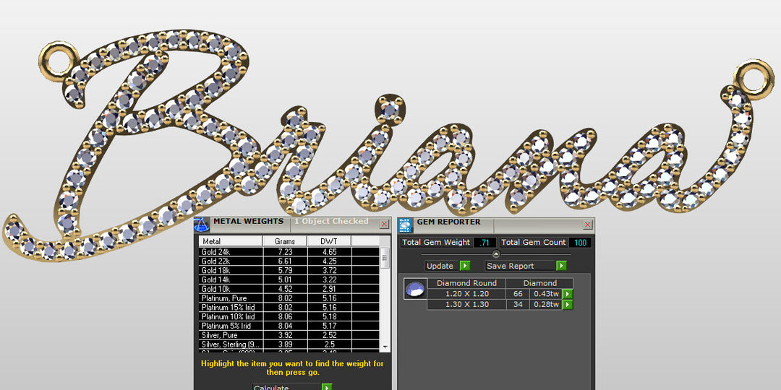Click the Diamond Round header cell
Image resolution: width=781 pixels, height=390 pixels.
(x=466, y=283)
